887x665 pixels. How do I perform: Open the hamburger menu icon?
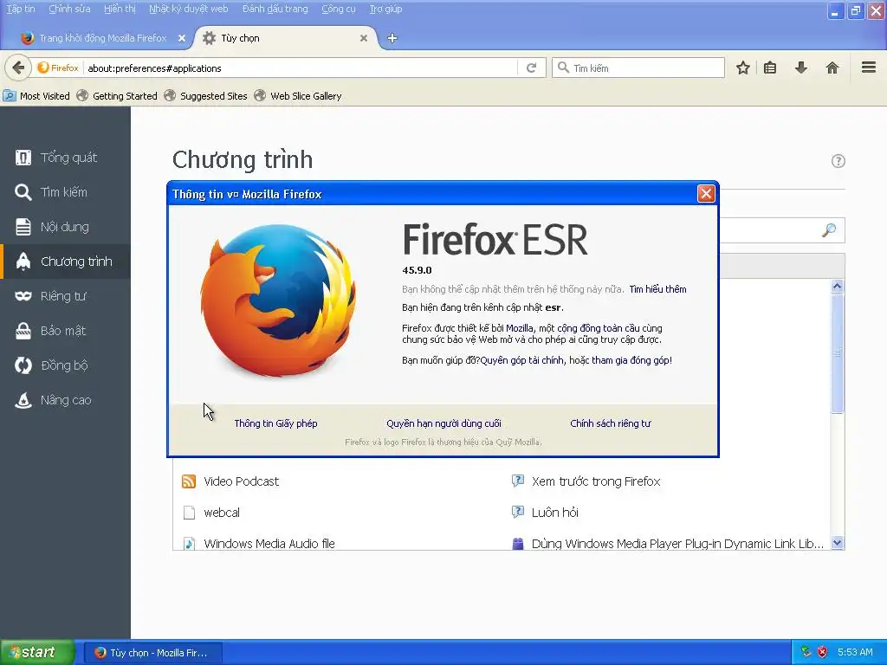click(869, 68)
